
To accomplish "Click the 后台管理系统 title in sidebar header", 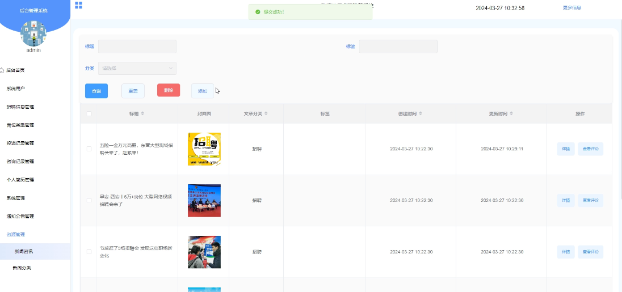I will (x=33, y=11).
